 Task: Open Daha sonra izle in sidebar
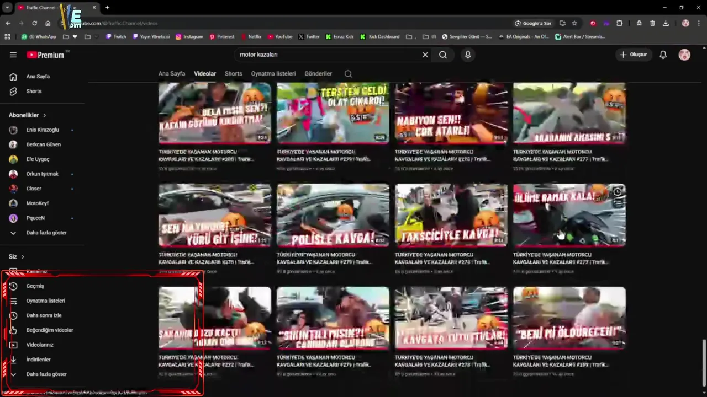pos(43,315)
